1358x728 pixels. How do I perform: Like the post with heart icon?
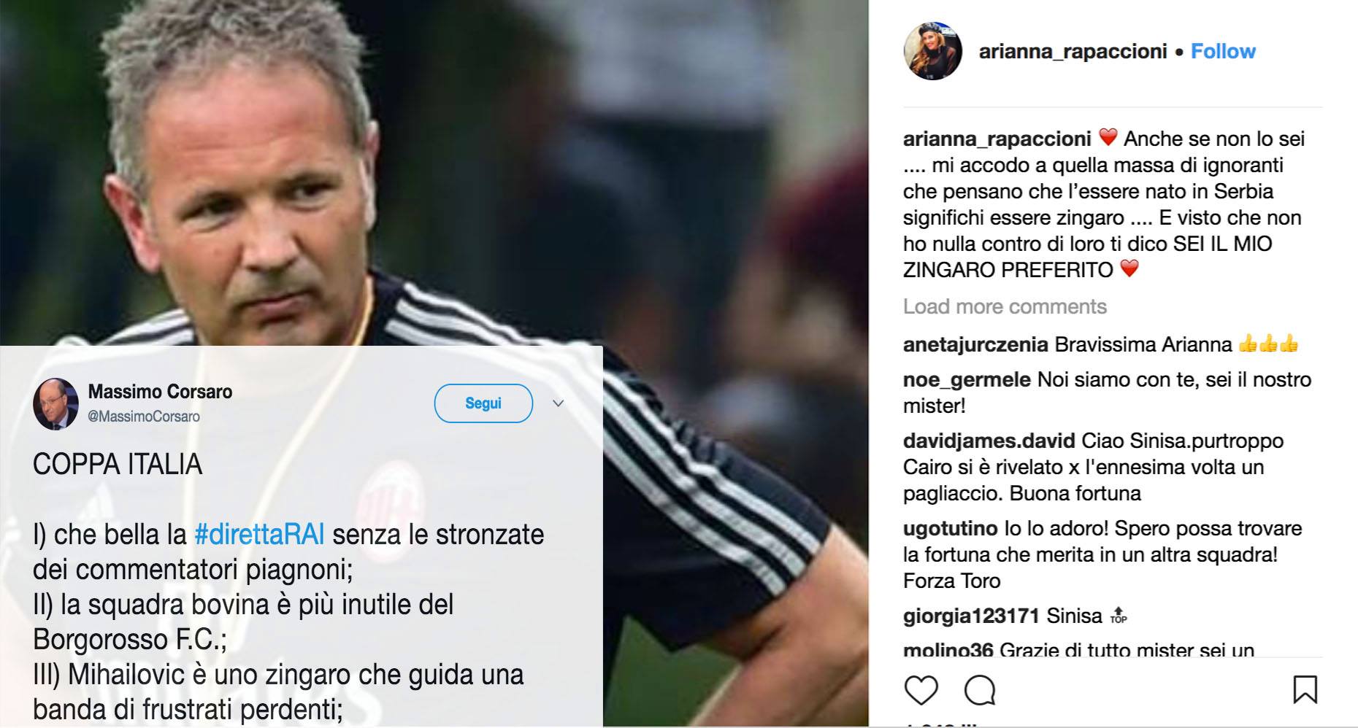(921, 690)
